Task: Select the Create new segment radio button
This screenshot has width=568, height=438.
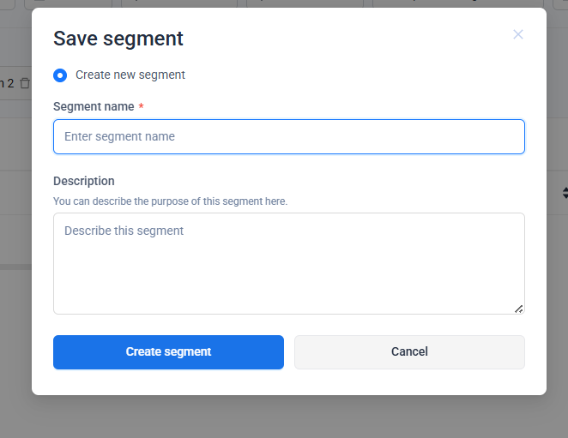Action: 60,75
